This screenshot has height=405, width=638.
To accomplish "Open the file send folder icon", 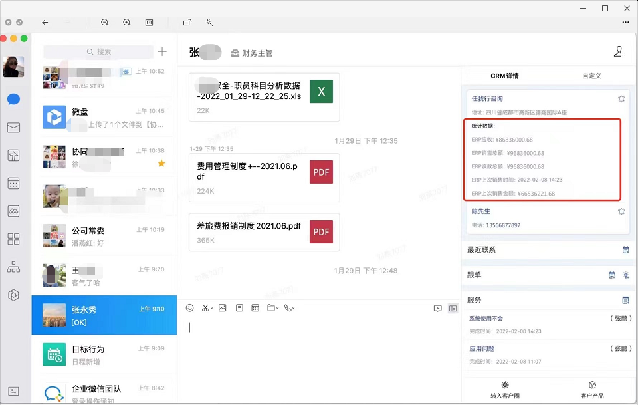I will pos(272,308).
